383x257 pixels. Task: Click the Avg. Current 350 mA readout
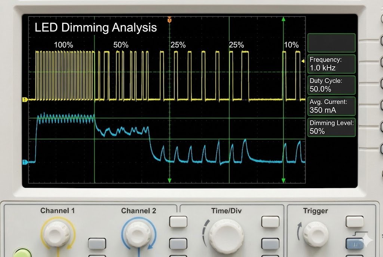coord(331,106)
